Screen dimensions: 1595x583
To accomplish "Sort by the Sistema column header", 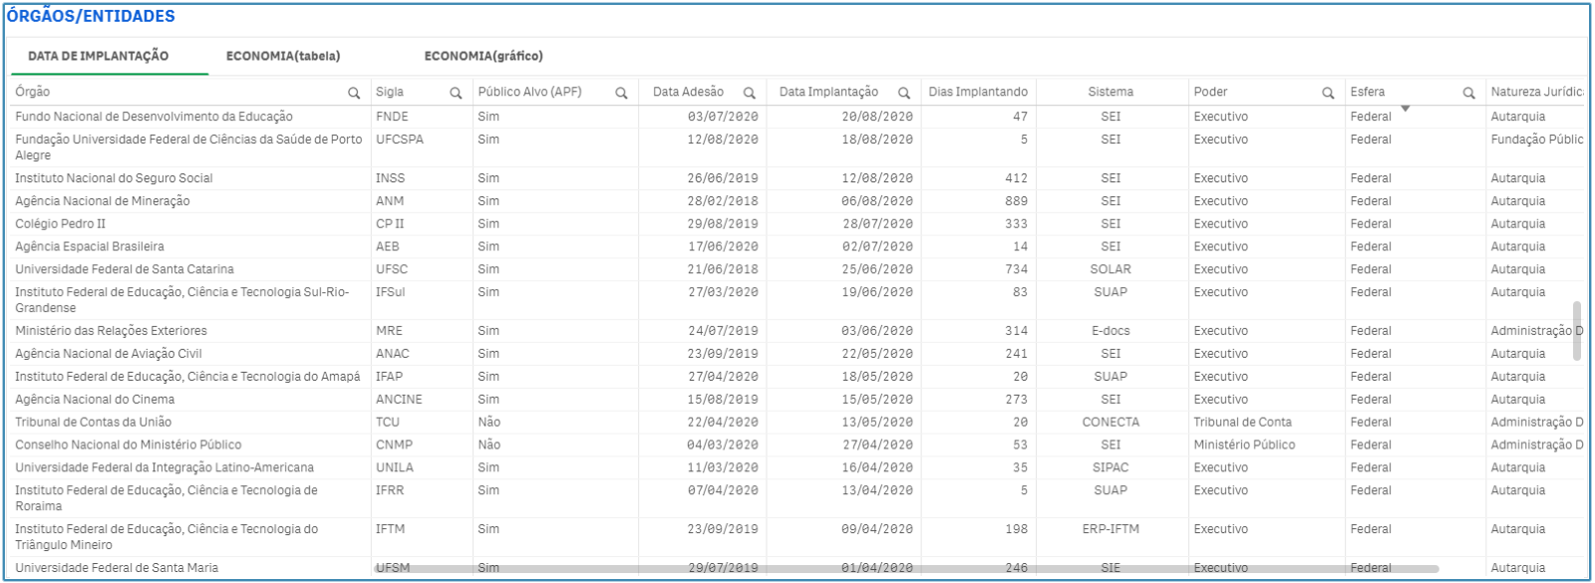I will pyautogui.click(x=1111, y=92).
